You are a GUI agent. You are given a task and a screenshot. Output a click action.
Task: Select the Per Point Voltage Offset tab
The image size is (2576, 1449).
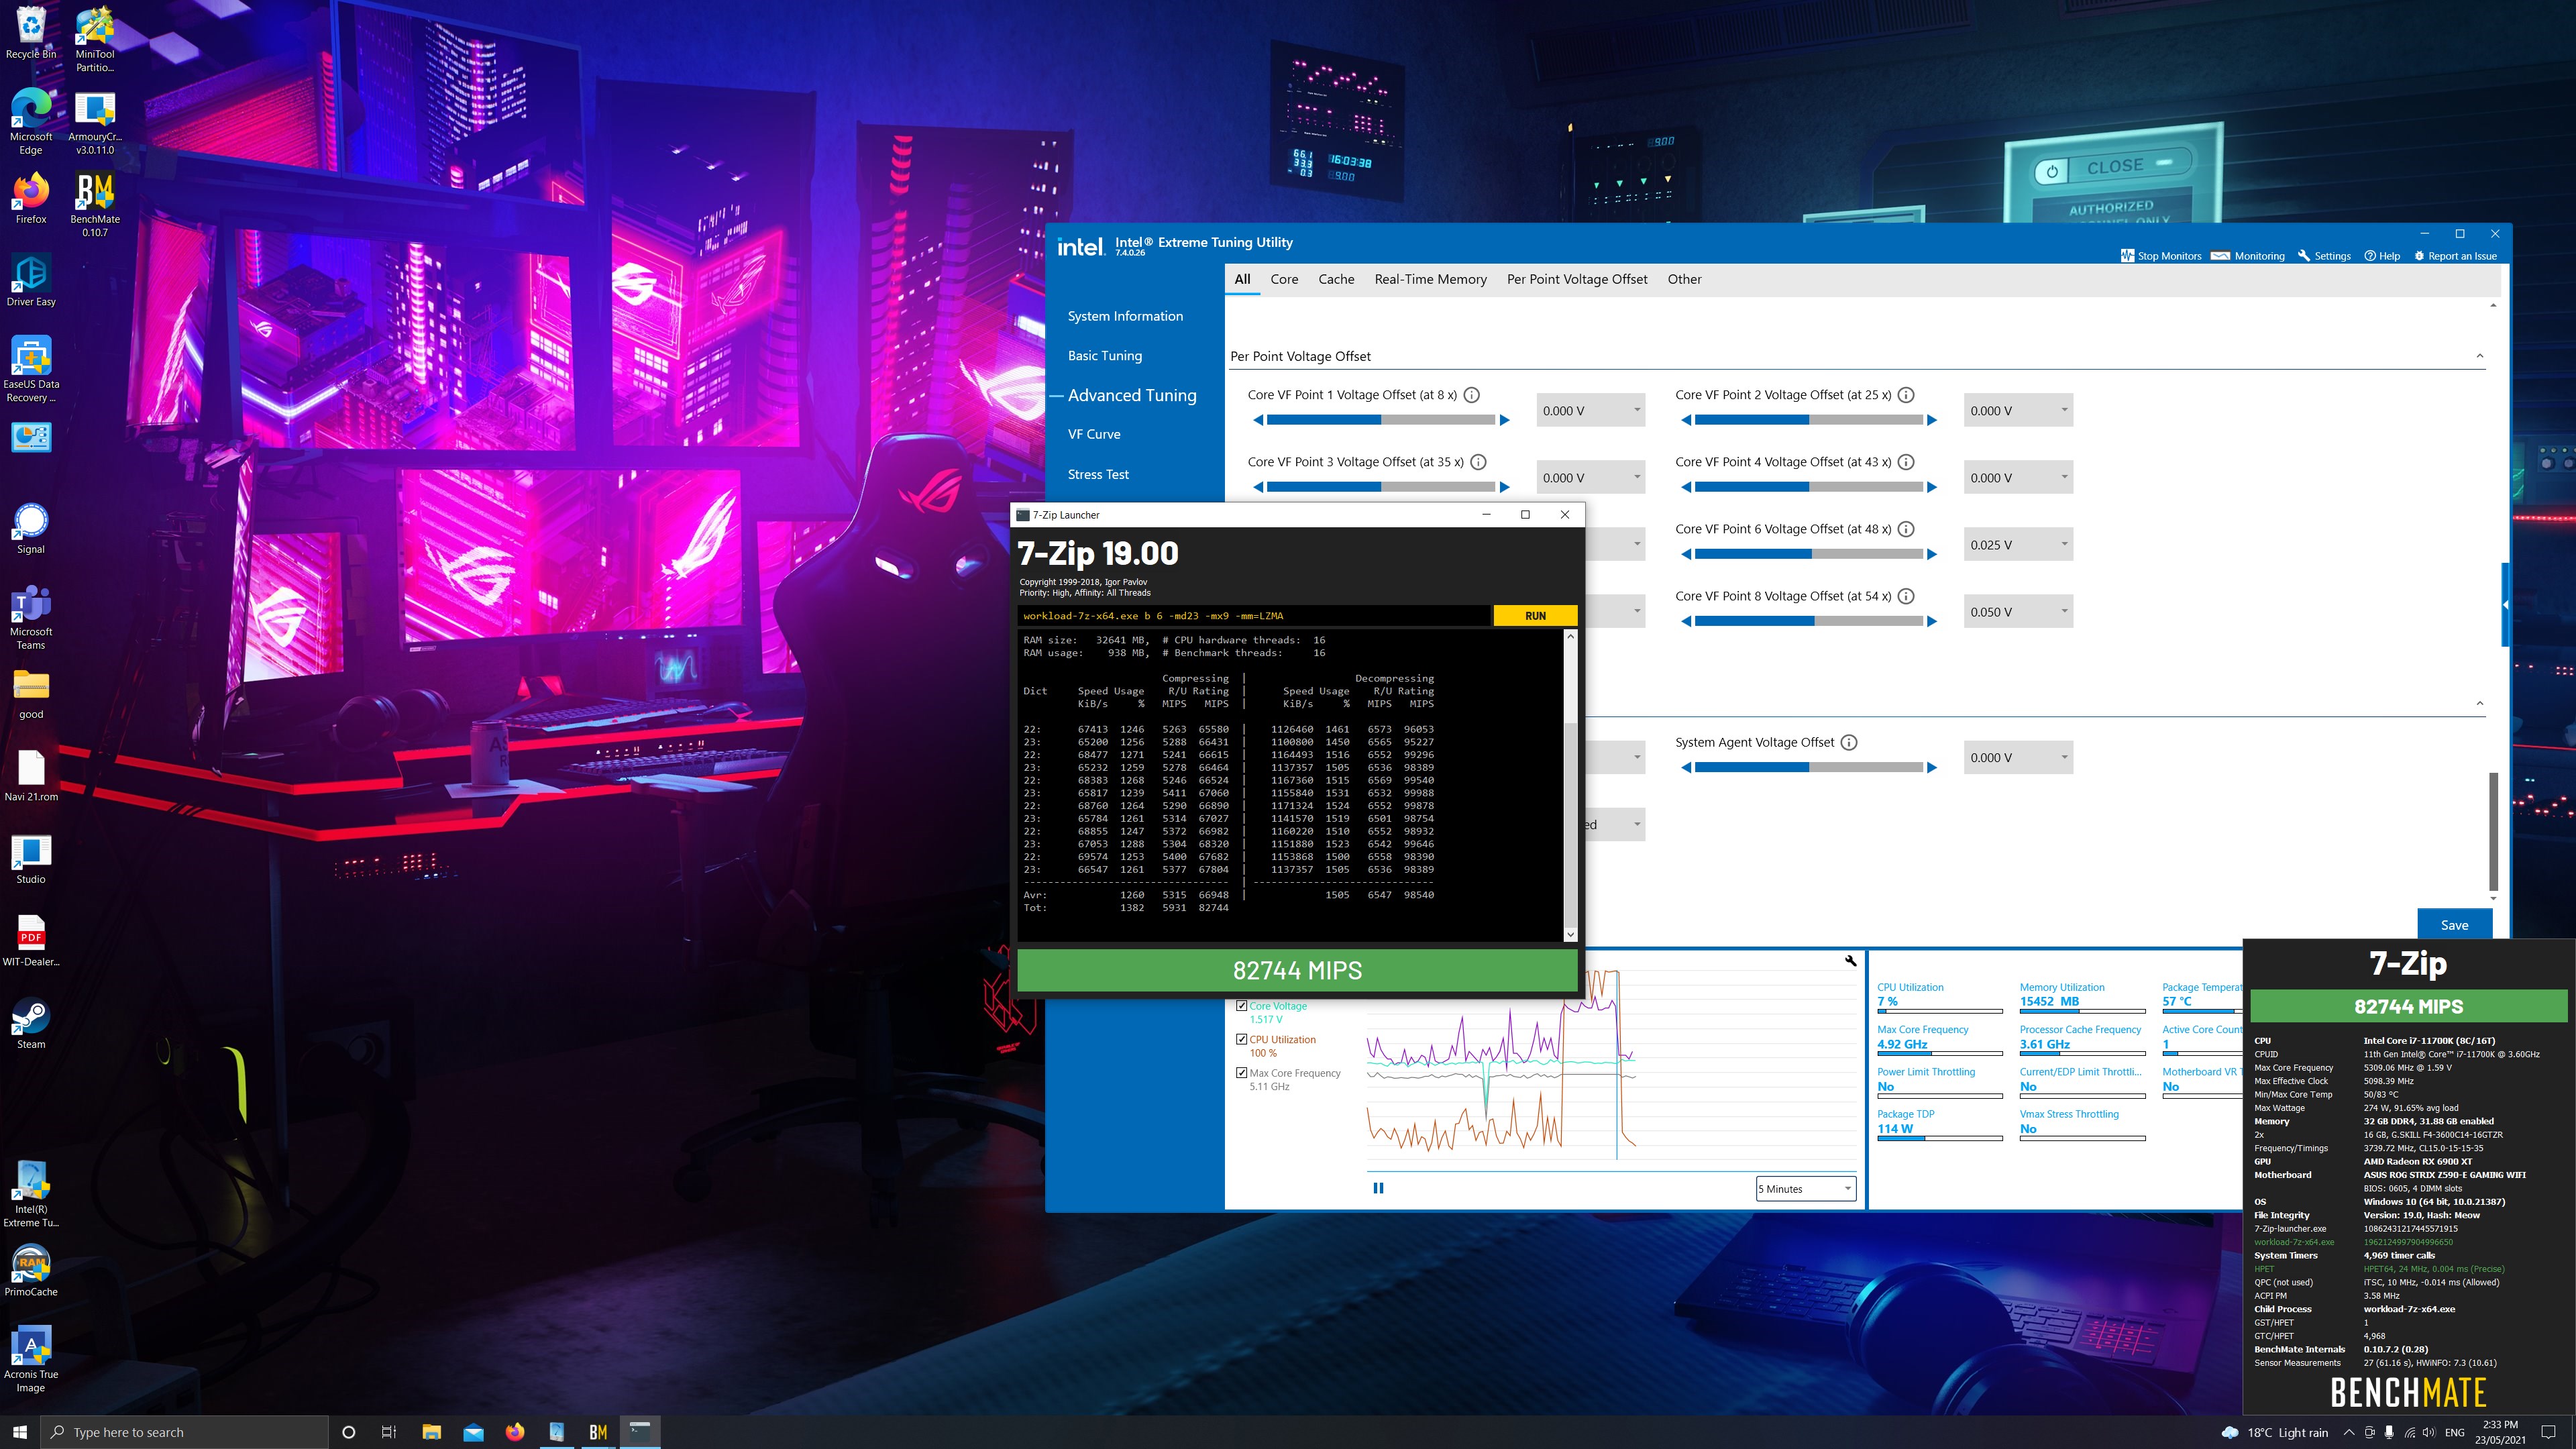1577,279
